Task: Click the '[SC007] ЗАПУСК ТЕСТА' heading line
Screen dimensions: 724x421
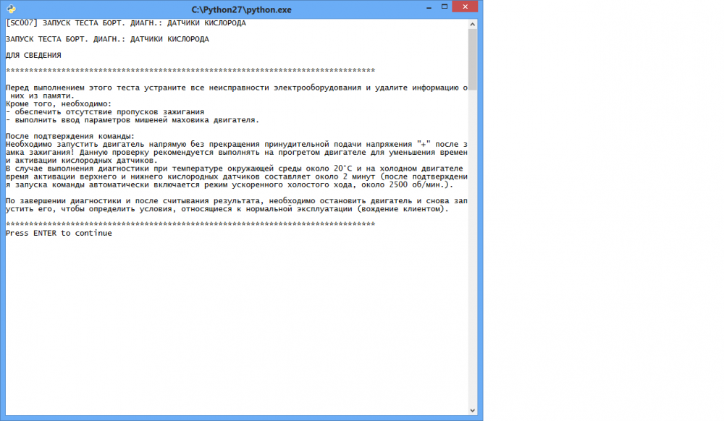Action: pyautogui.click(x=125, y=23)
